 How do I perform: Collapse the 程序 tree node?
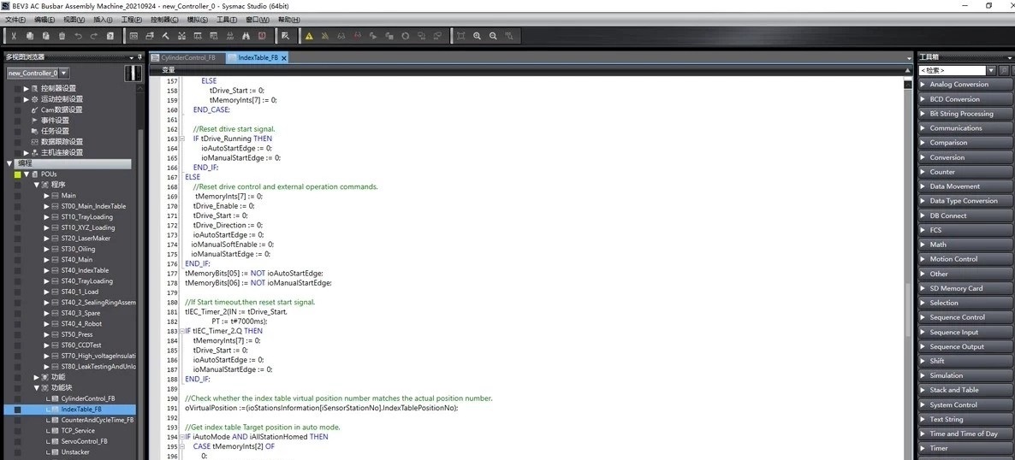click(37, 185)
